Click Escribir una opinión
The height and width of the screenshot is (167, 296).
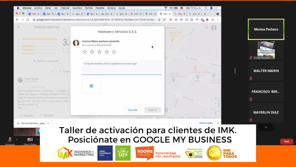pyautogui.click(x=46, y=61)
